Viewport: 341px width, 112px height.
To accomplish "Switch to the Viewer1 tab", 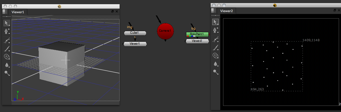I will click(18, 12).
